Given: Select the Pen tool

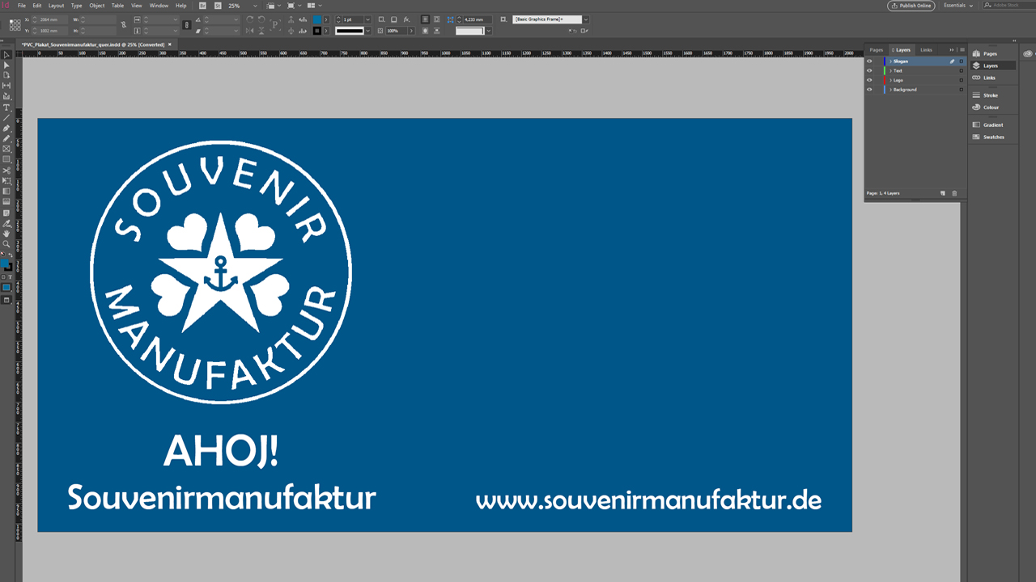Looking at the screenshot, I should coord(6,128).
